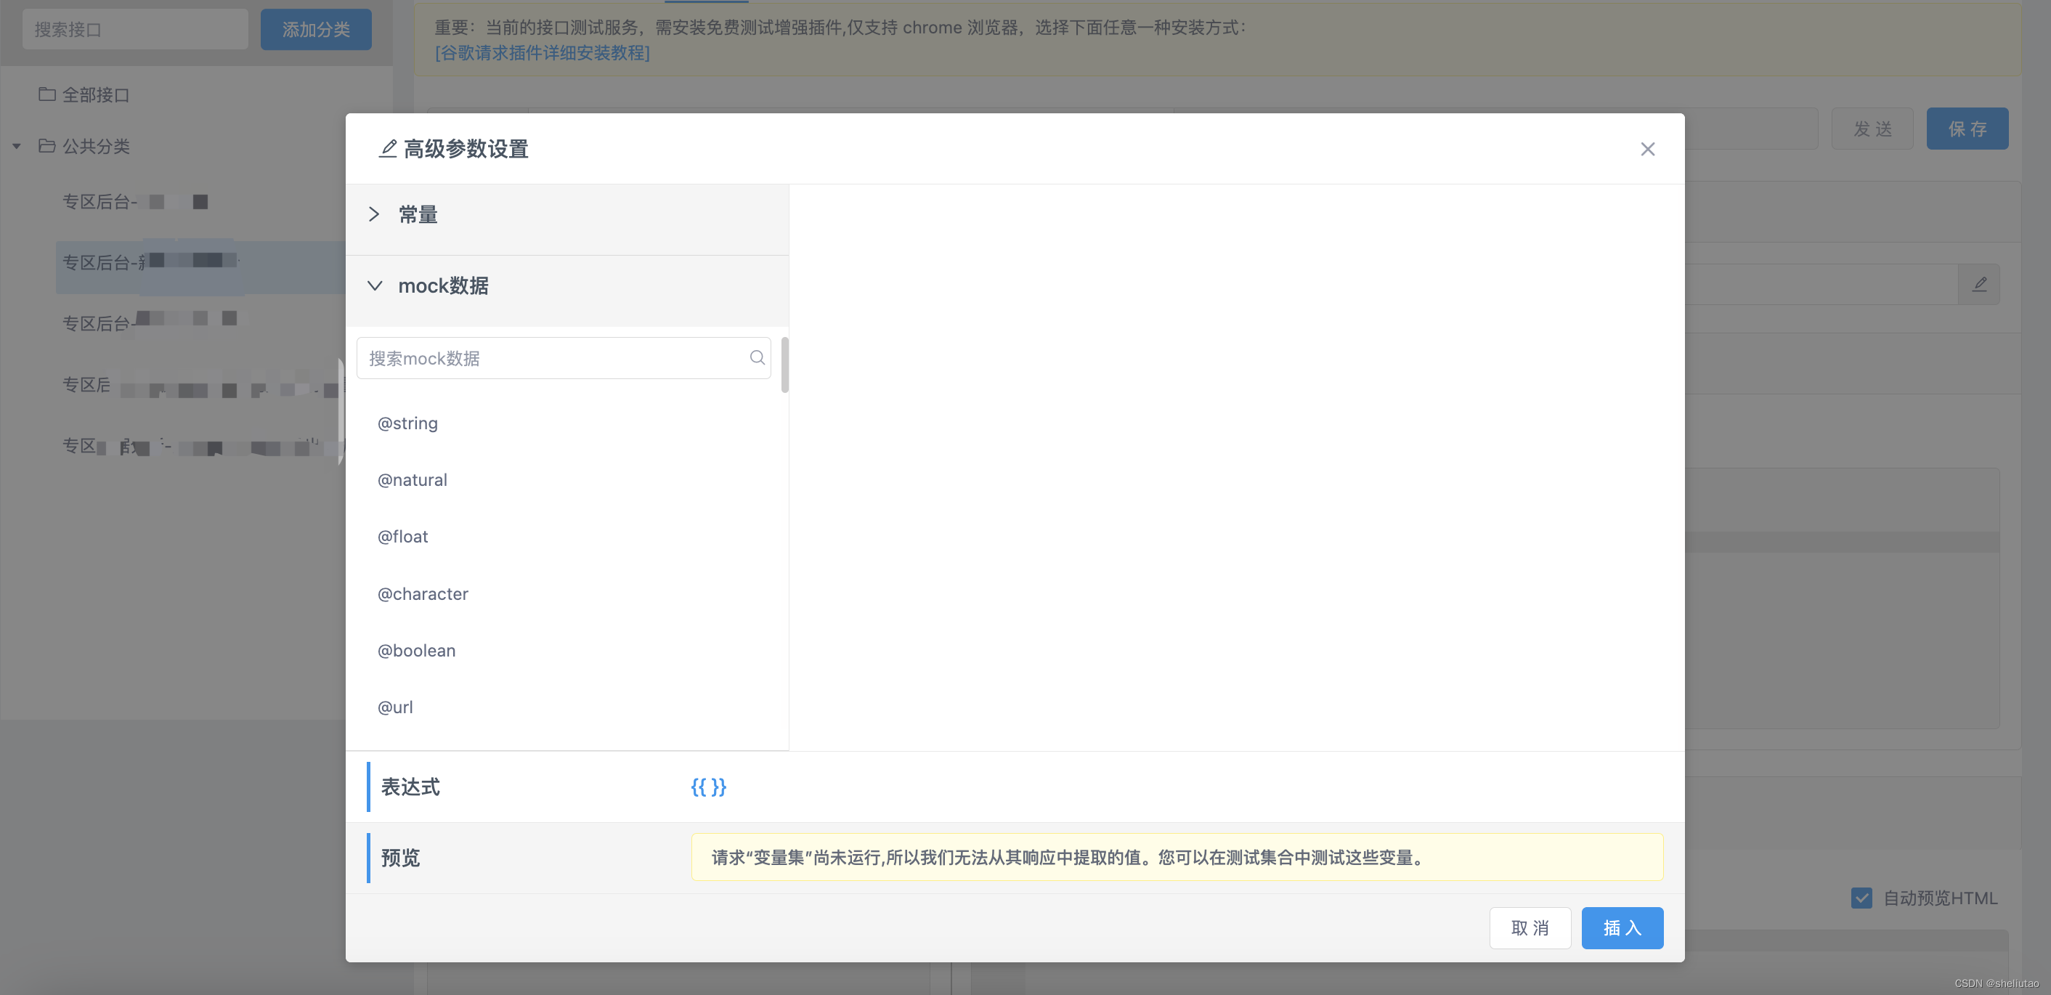Screen dimensions: 2051x995
Task: Select the @string mock item
Action: pyautogui.click(x=407, y=423)
